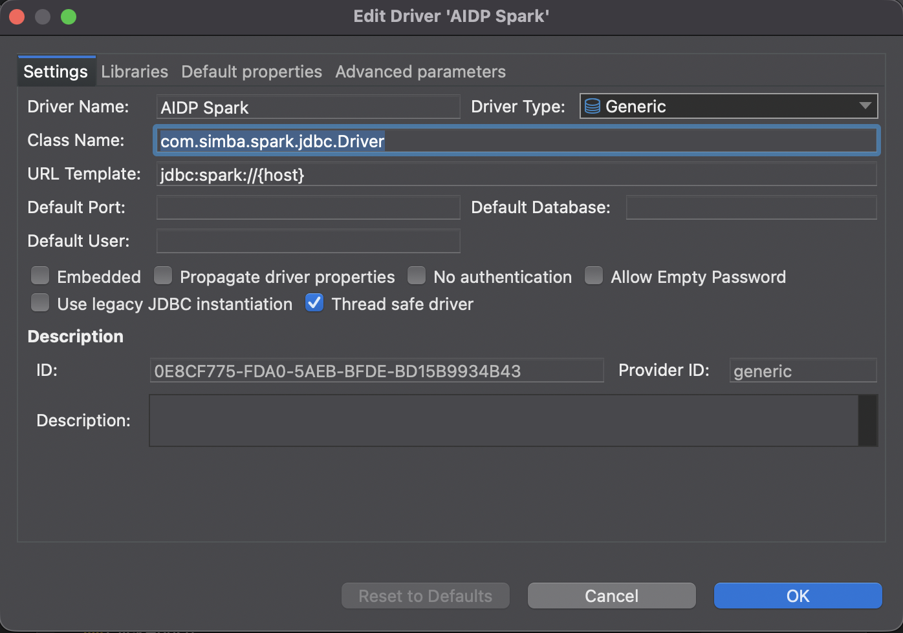Focus the Driver Name field

(x=308, y=107)
